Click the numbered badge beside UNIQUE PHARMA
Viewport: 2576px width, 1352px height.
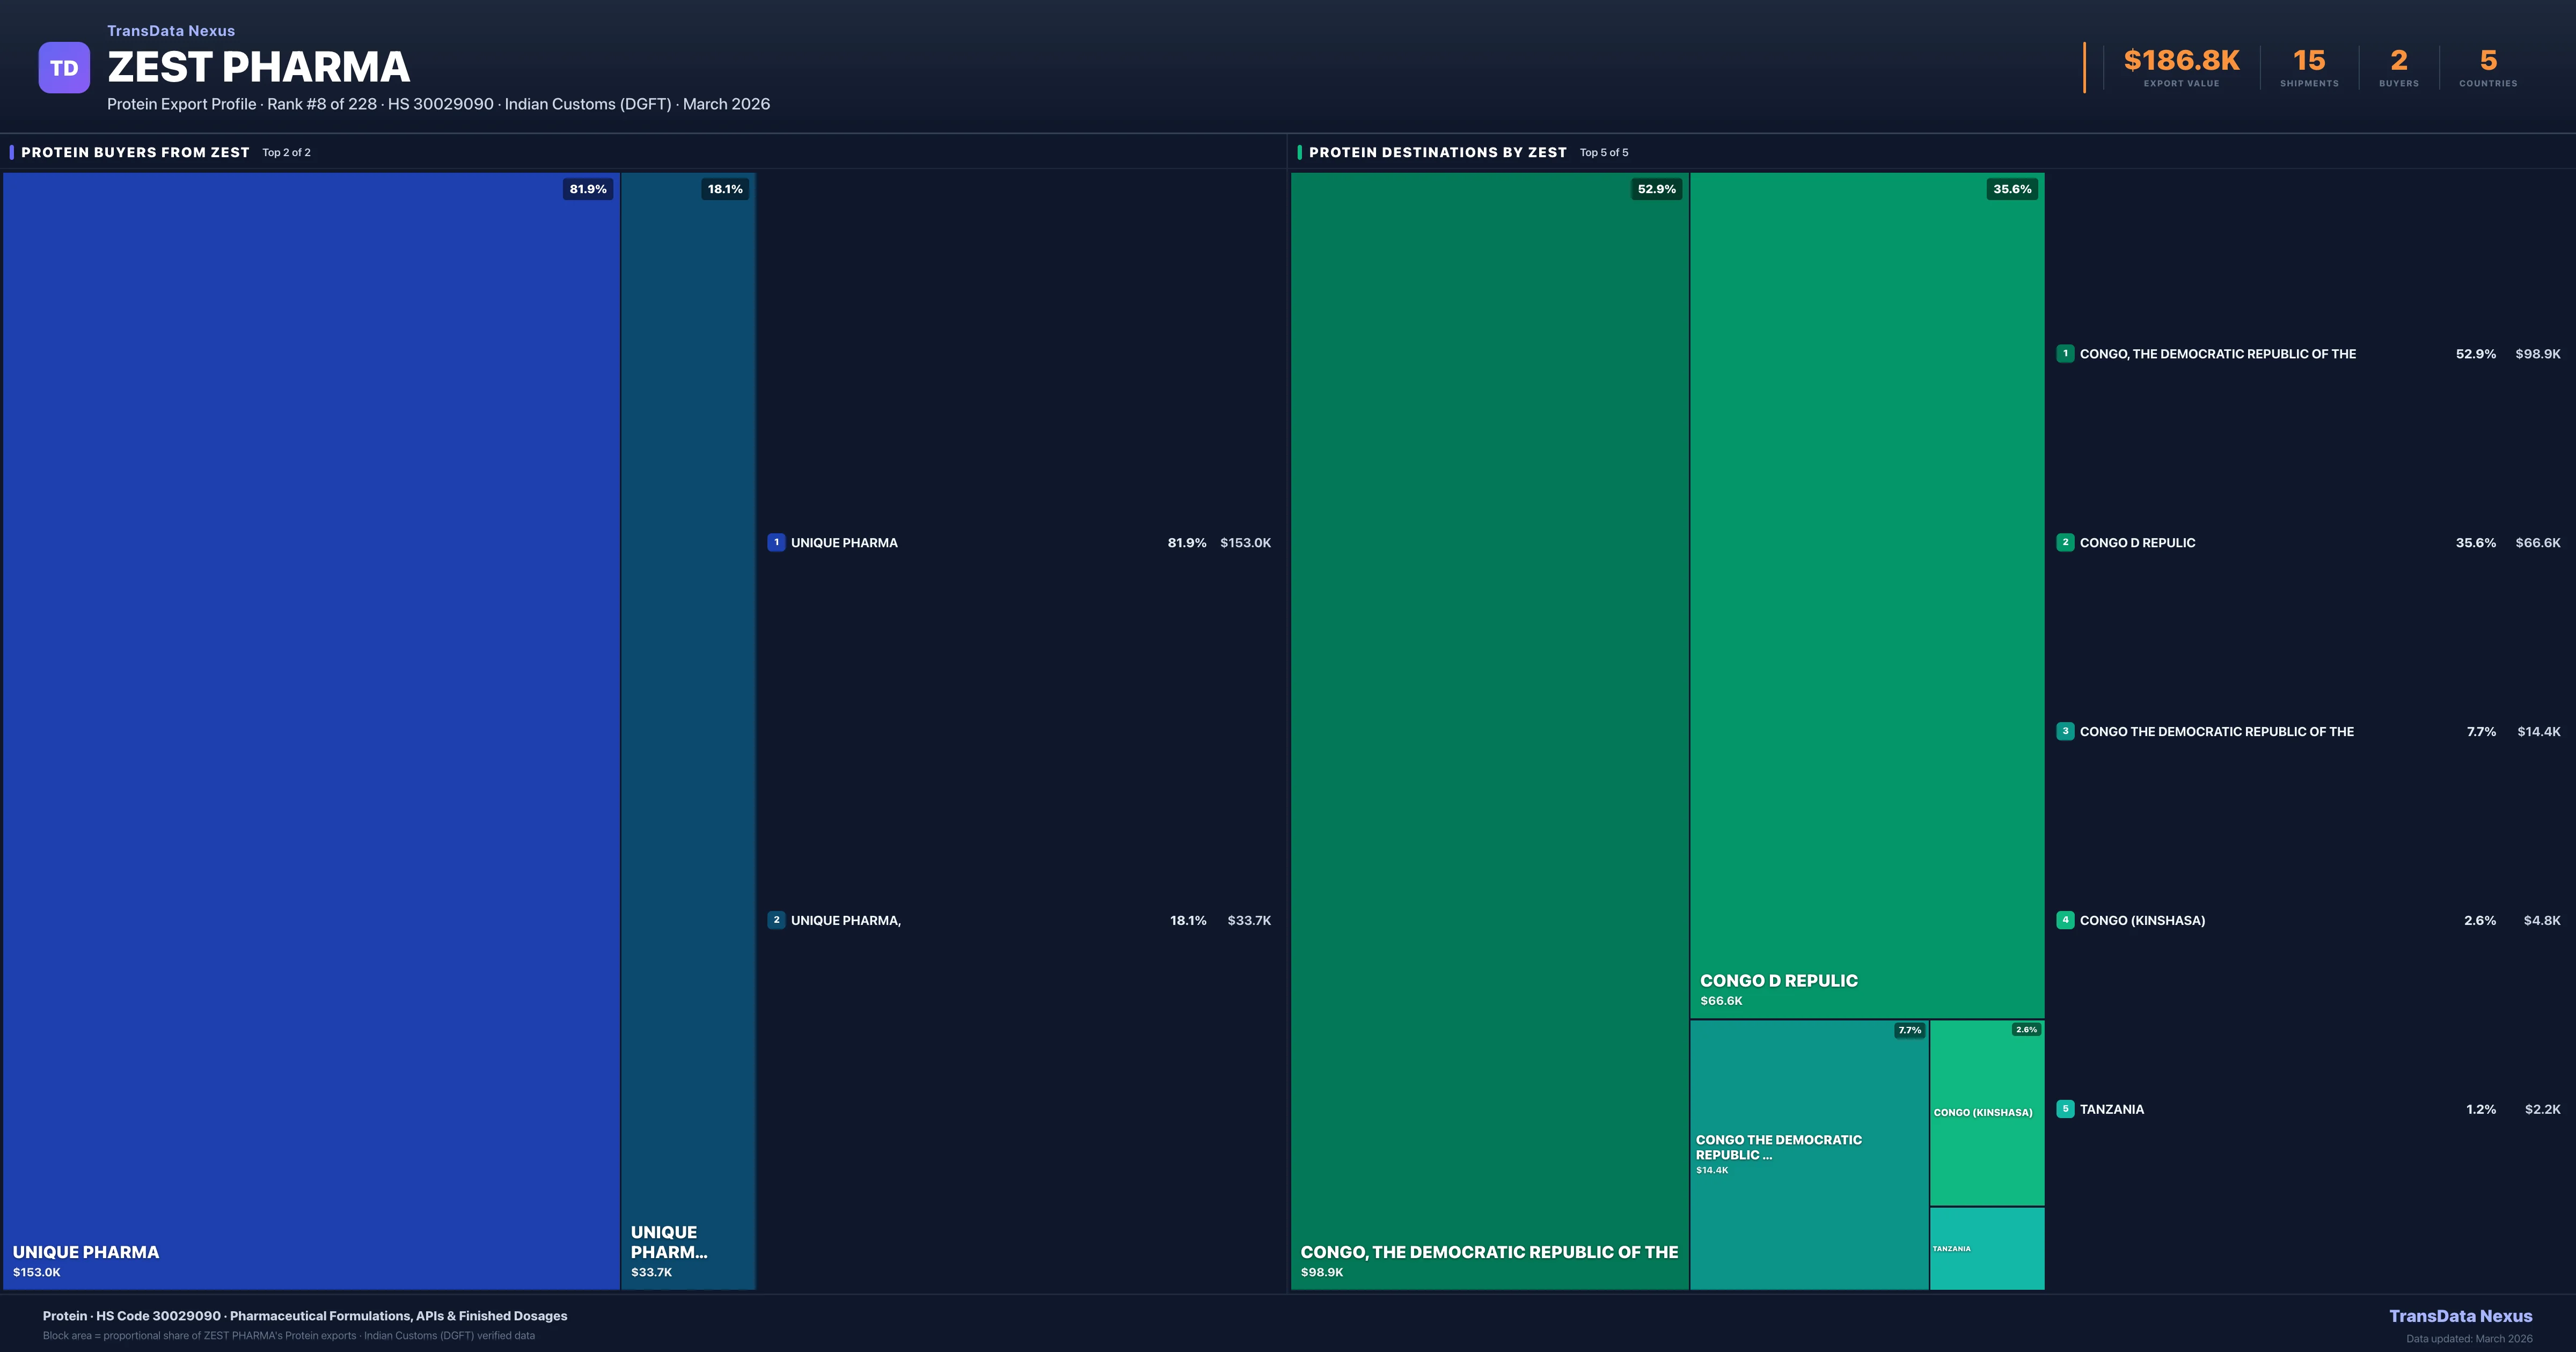click(x=776, y=542)
